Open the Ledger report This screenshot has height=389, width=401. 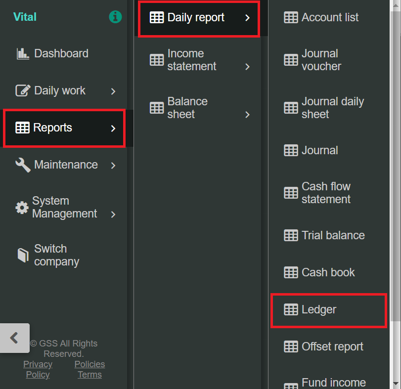[x=319, y=310]
